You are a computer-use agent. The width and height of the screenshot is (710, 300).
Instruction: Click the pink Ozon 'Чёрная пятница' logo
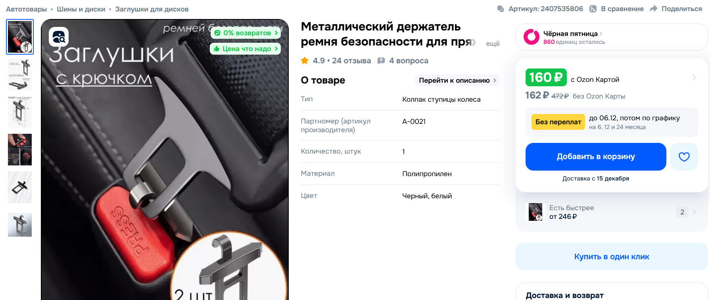(532, 37)
